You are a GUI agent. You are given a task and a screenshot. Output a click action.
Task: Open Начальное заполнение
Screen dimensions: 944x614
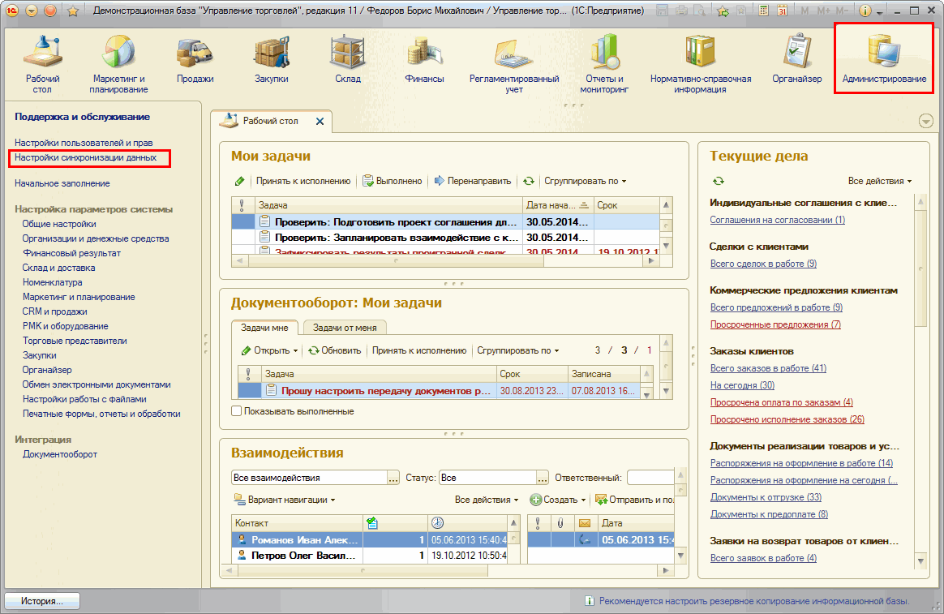click(62, 183)
